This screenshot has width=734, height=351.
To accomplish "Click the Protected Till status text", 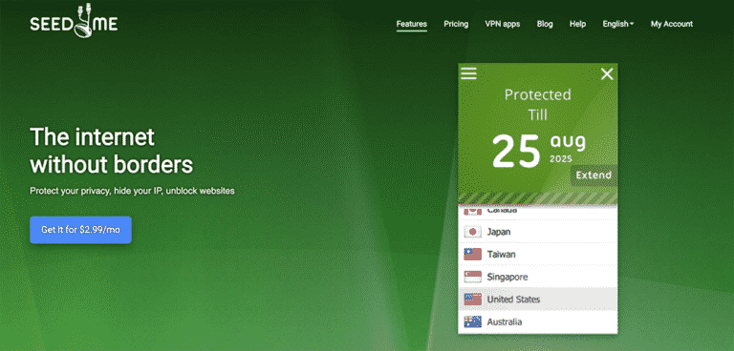I will click(x=537, y=105).
